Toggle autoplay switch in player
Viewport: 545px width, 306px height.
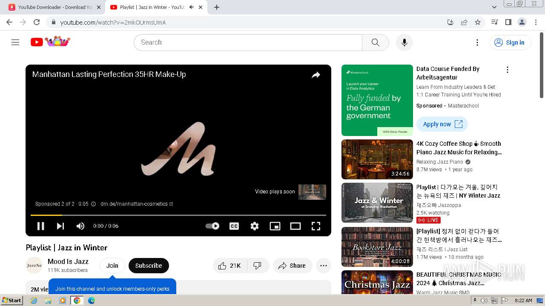(212, 226)
